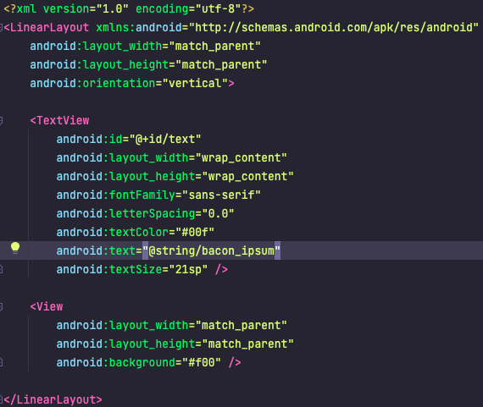Click the android:textSize attribute name
Image resolution: width=483 pixels, height=407 pixels.
(109, 269)
